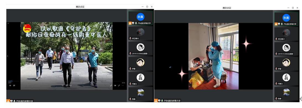Screen dimensions: 302x108
Task: Mute the video volume speaker icon
Action: [x=10, y=85]
